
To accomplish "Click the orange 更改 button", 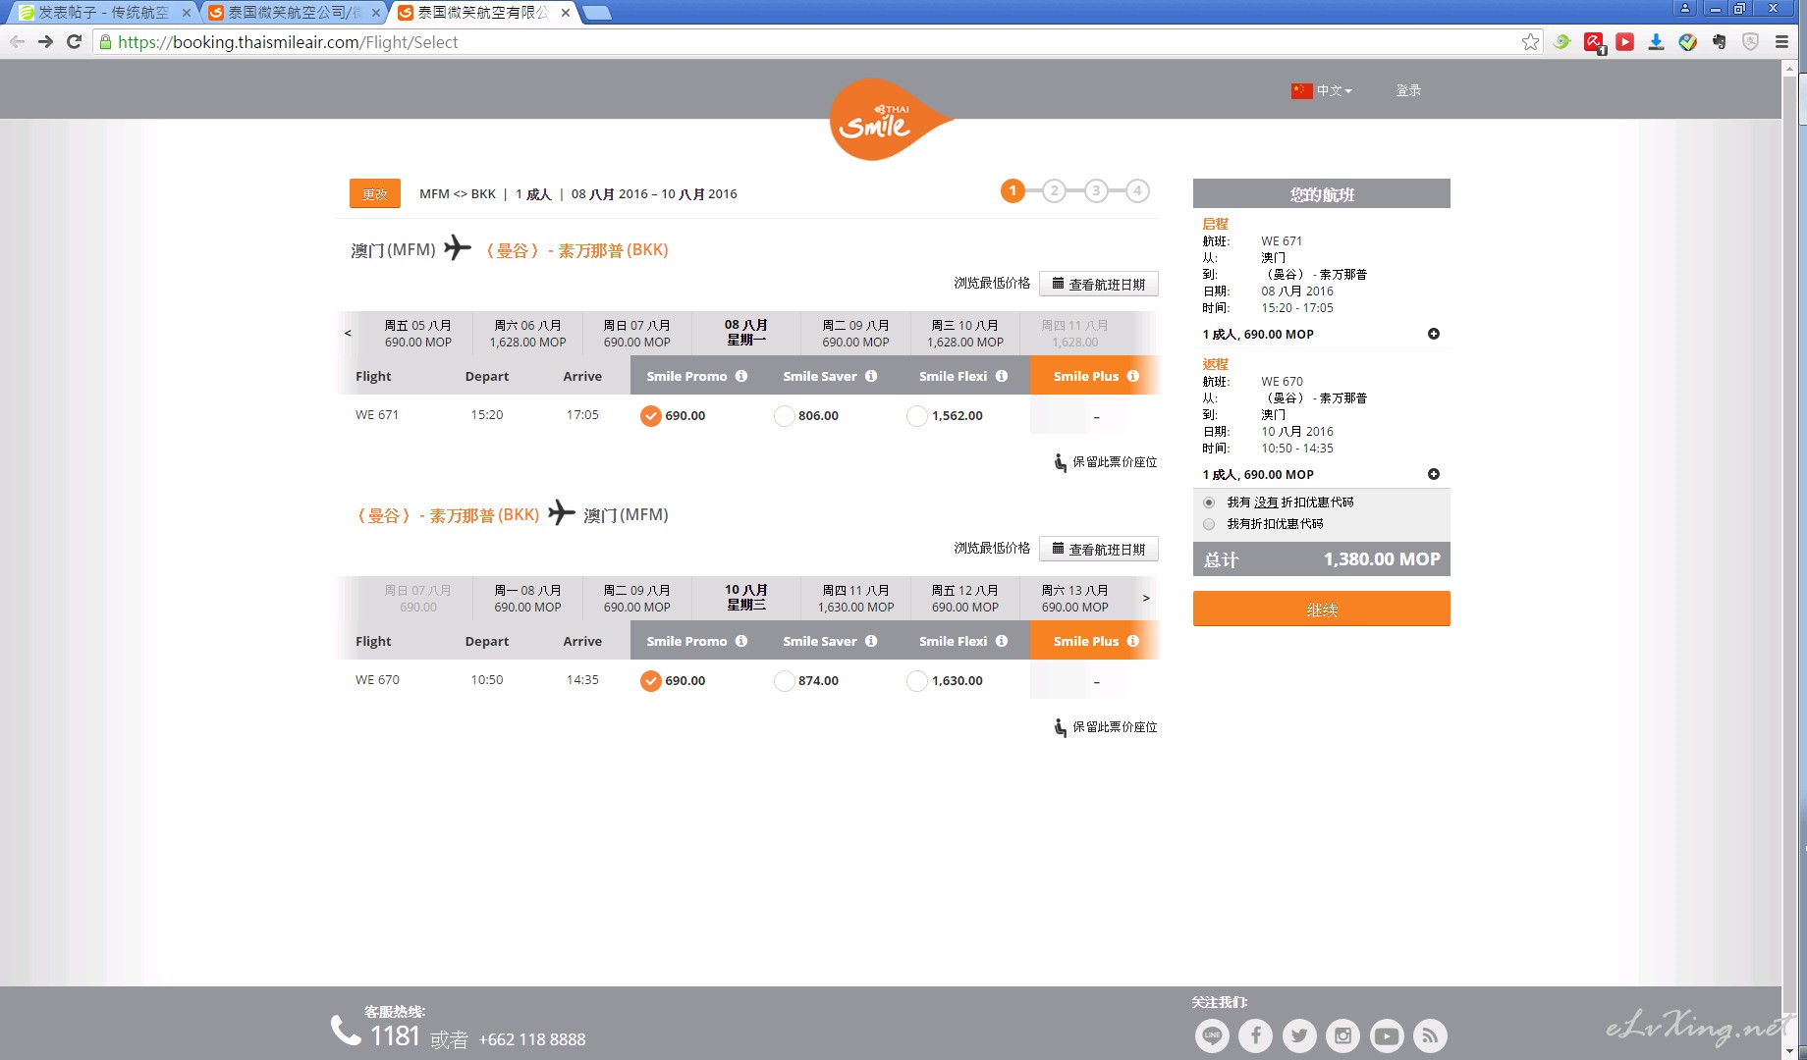I will [x=375, y=193].
